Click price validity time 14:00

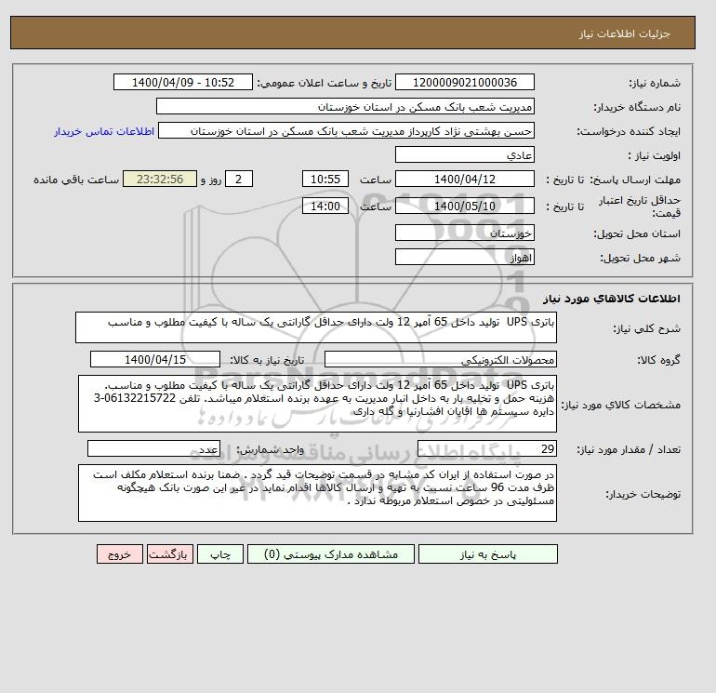pyautogui.click(x=325, y=206)
